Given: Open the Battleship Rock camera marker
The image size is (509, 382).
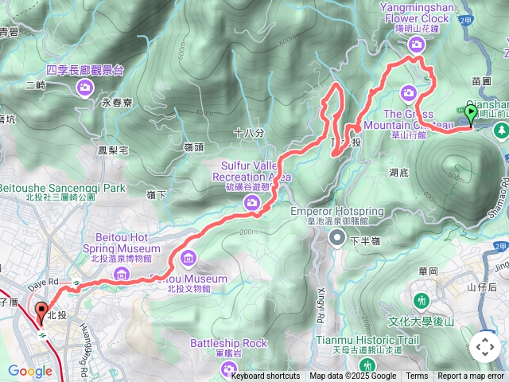Looking at the screenshot, I should pyautogui.click(x=228, y=369).
